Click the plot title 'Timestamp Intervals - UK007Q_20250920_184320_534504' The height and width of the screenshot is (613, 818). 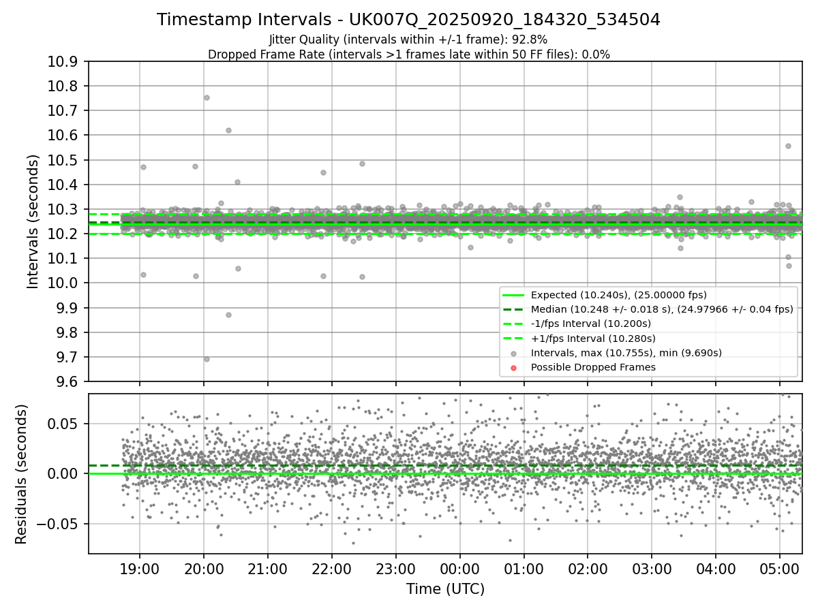click(x=408, y=20)
